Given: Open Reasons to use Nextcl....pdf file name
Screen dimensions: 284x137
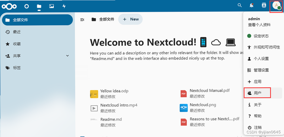Looking at the screenshot, I should point(214,119).
